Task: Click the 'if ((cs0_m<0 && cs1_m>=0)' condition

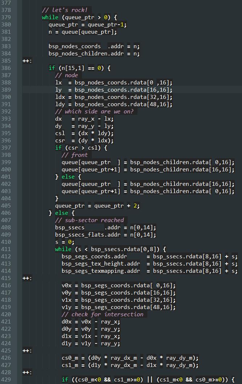Action: click(x=148, y=380)
